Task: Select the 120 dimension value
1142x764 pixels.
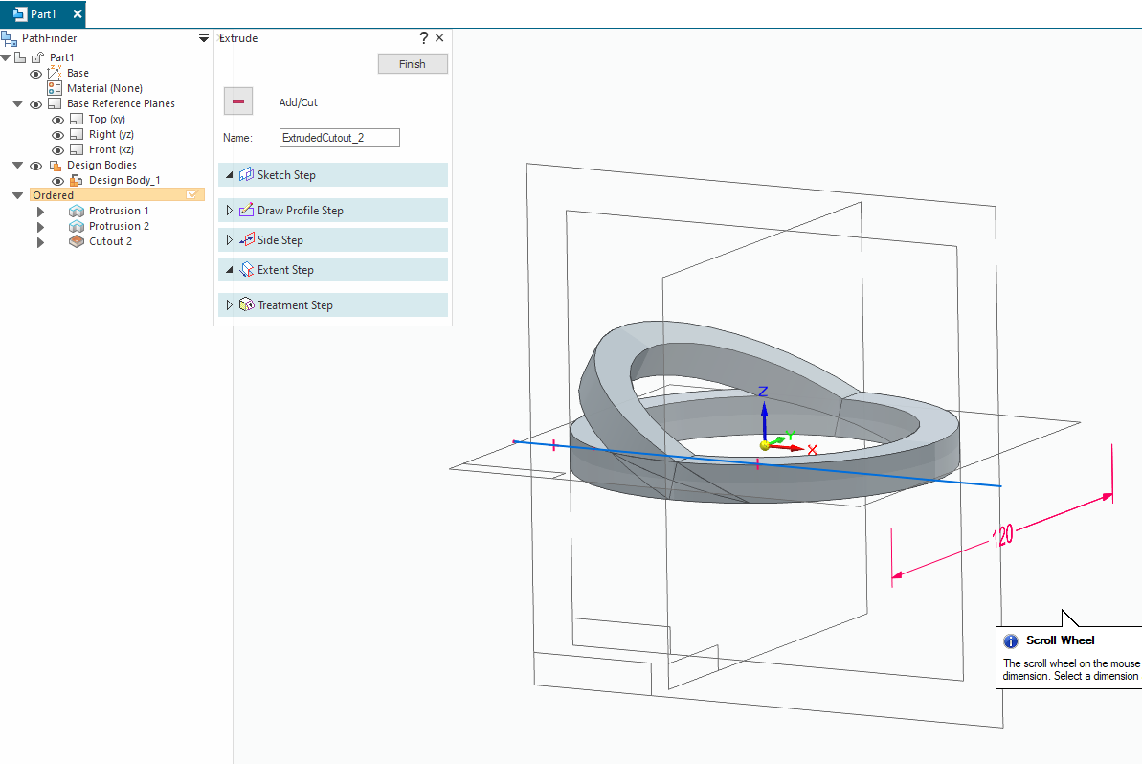Action: click(x=1002, y=536)
